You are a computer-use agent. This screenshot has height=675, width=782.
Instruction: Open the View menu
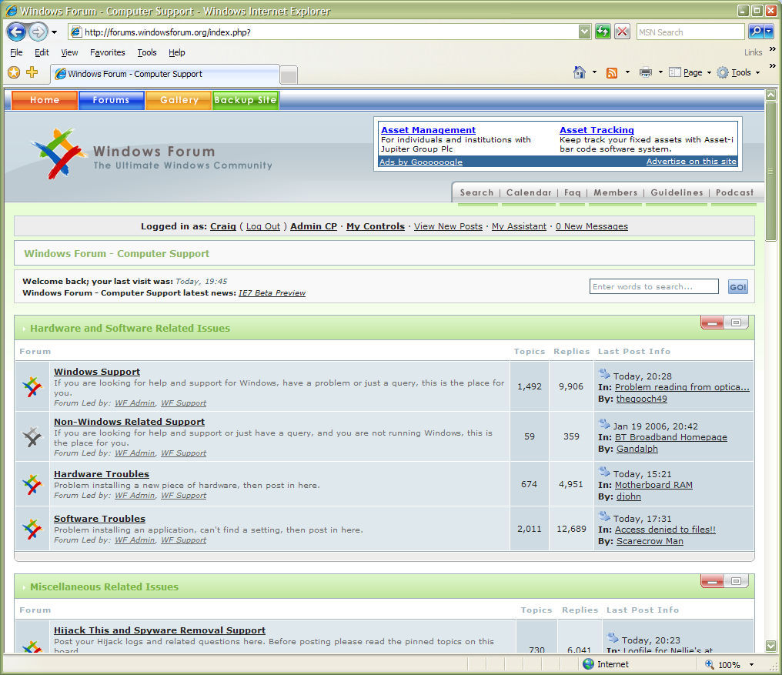pyautogui.click(x=69, y=52)
